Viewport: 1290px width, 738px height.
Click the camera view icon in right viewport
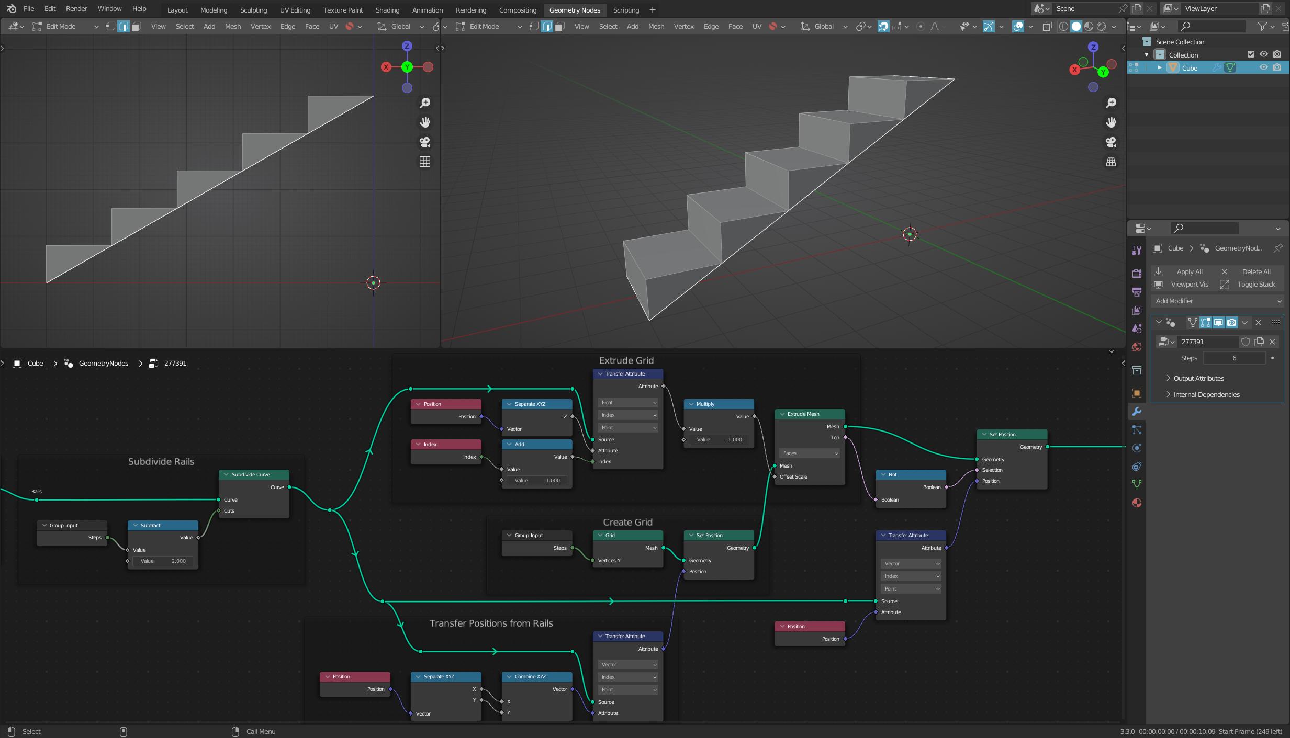click(x=1110, y=142)
